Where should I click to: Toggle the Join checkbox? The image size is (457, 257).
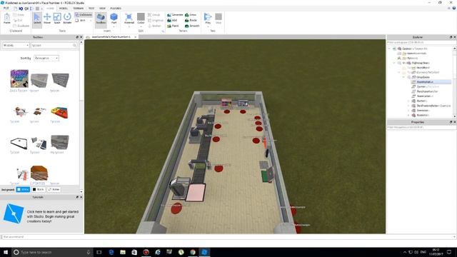[x=81, y=21]
